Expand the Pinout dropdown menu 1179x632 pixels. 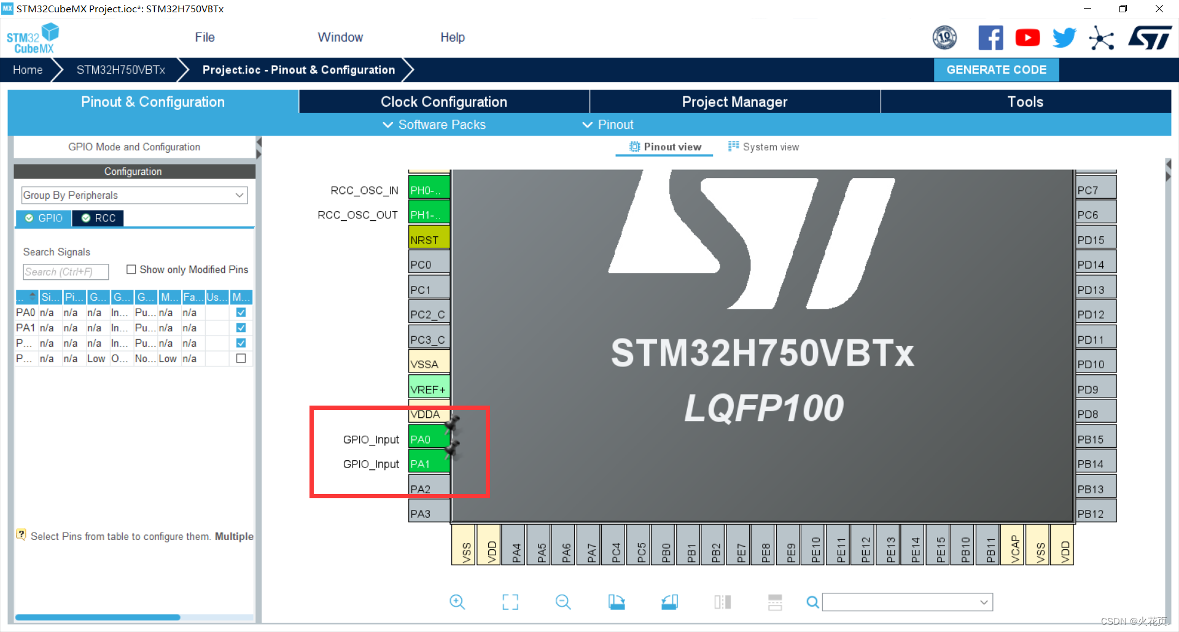click(x=607, y=125)
